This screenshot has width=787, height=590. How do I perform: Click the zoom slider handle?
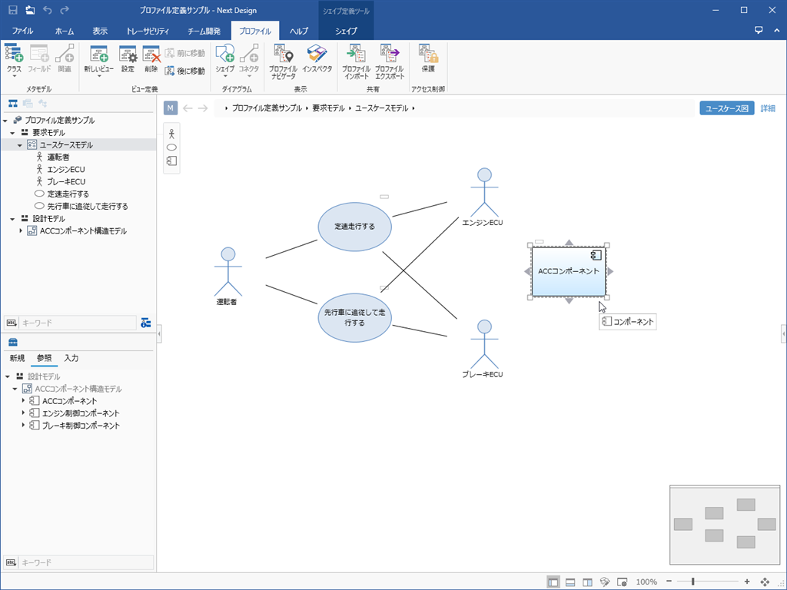point(692,582)
